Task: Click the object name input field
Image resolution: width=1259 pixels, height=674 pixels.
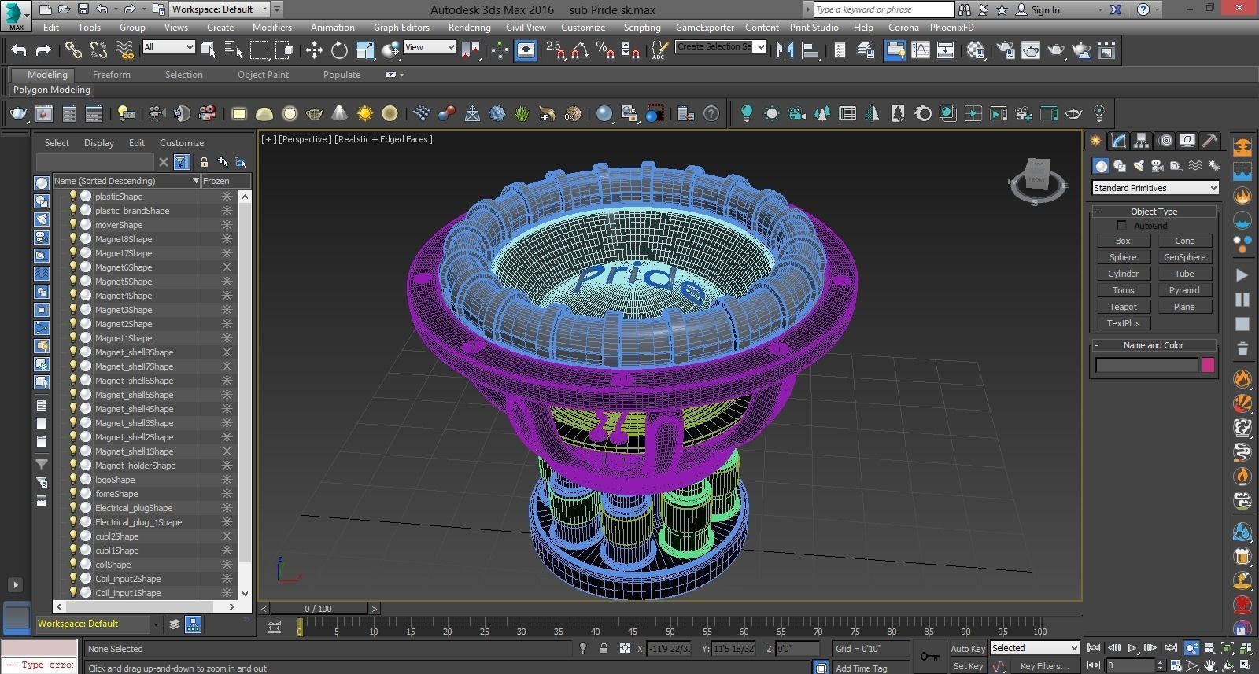Action: pyautogui.click(x=1146, y=365)
